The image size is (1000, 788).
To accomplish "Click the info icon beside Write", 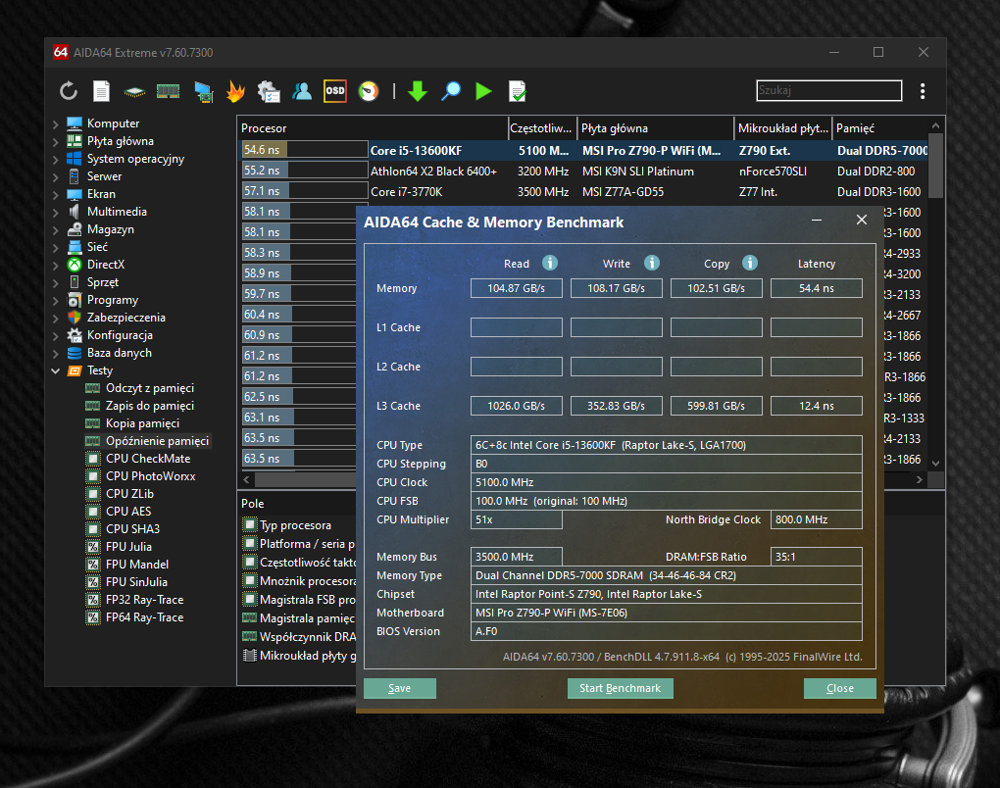I will coord(652,263).
